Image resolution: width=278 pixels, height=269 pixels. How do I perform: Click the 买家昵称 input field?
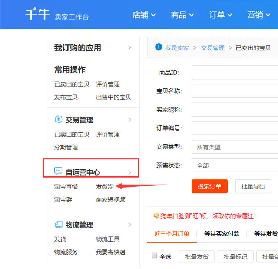coord(235,110)
